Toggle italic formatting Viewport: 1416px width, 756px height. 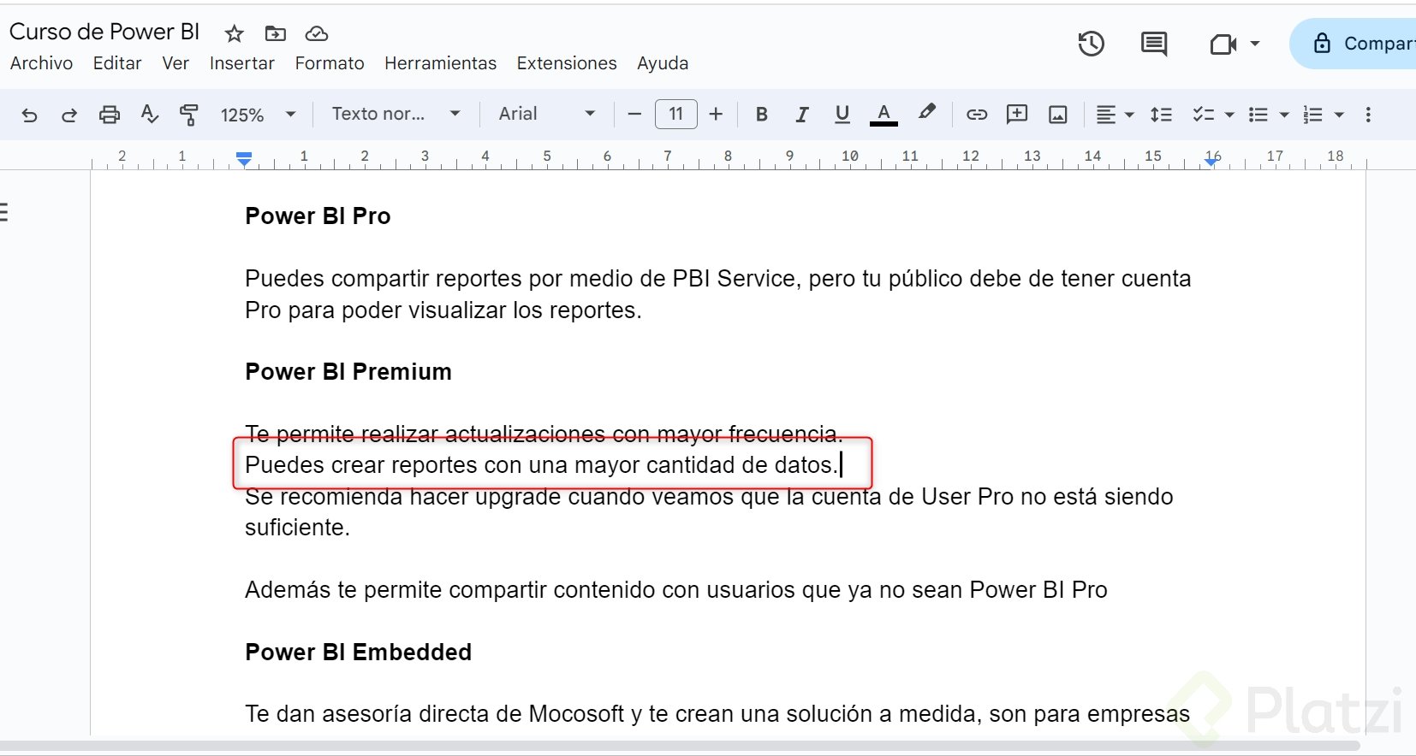802,115
